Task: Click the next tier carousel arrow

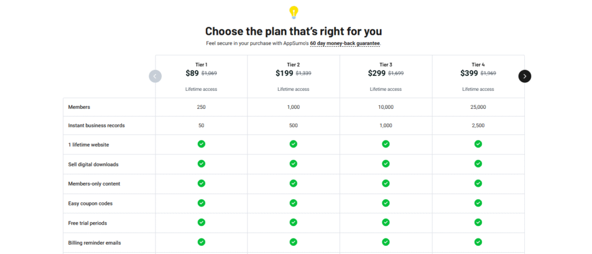Action: point(524,76)
